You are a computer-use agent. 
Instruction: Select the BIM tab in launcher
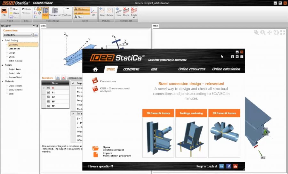click(154, 69)
